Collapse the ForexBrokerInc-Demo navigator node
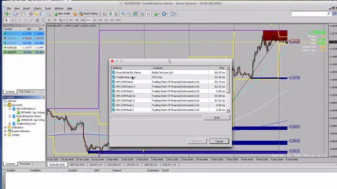The width and height of the screenshot is (337, 189). click(x=9, y=116)
